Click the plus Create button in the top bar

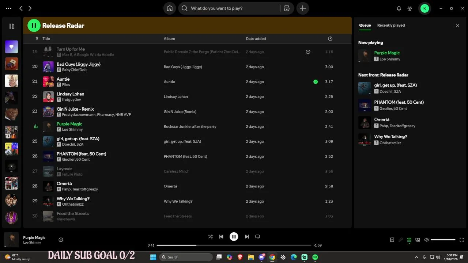(x=303, y=8)
